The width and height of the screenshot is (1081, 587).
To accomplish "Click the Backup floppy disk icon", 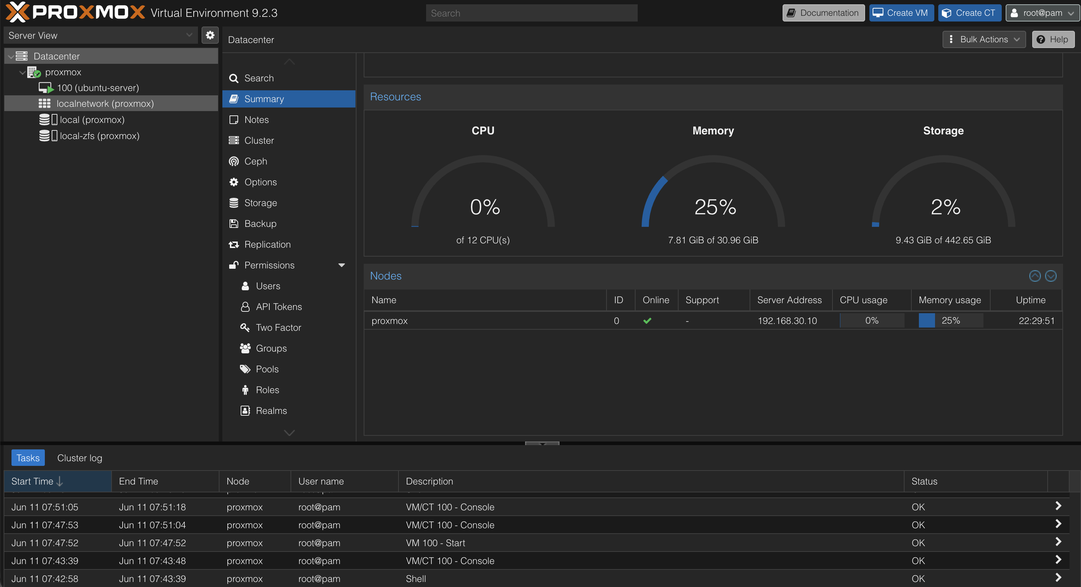I will [x=234, y=224].
